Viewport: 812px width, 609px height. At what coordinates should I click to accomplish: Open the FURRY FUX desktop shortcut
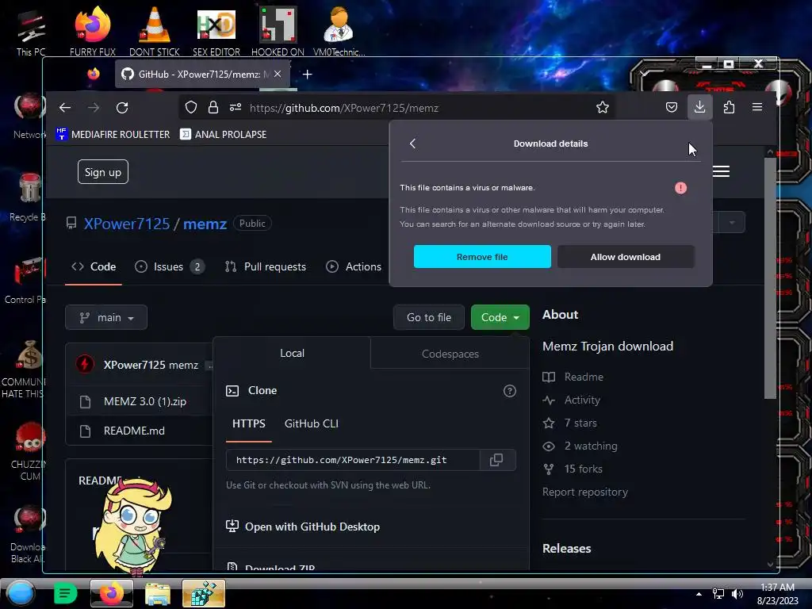click(92, 31)
